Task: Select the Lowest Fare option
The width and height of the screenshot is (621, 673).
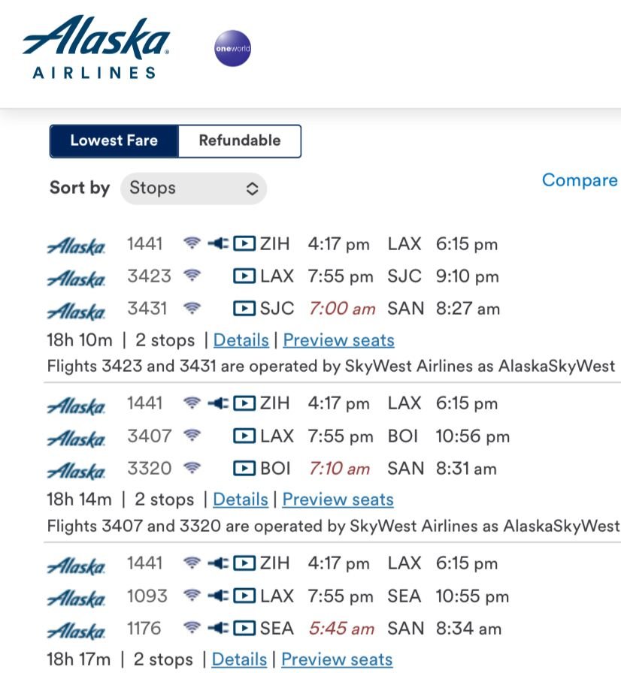Action: (114, 140)
